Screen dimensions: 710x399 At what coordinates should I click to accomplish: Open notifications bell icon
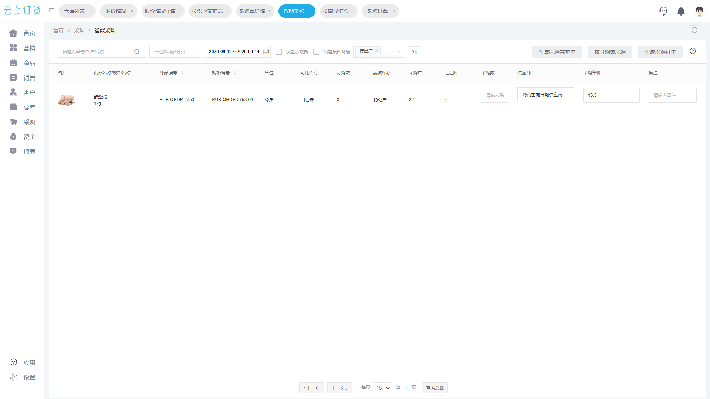coord(681,11)
